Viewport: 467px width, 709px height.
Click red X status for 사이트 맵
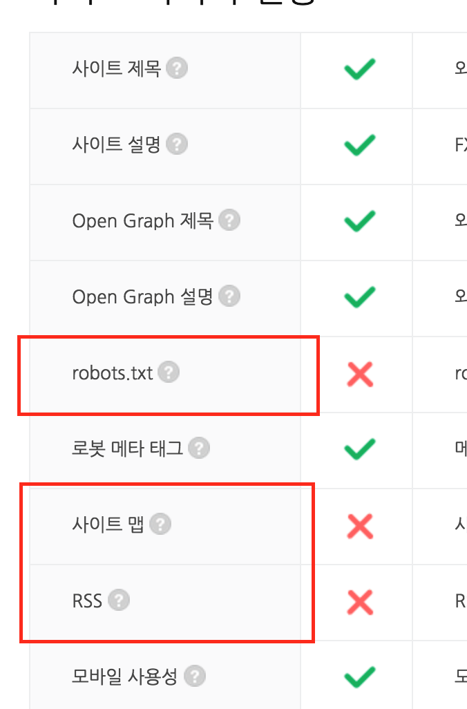pos(360,527)
